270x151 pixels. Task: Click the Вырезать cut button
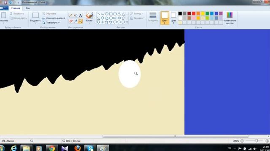click(x=17, y=13)
